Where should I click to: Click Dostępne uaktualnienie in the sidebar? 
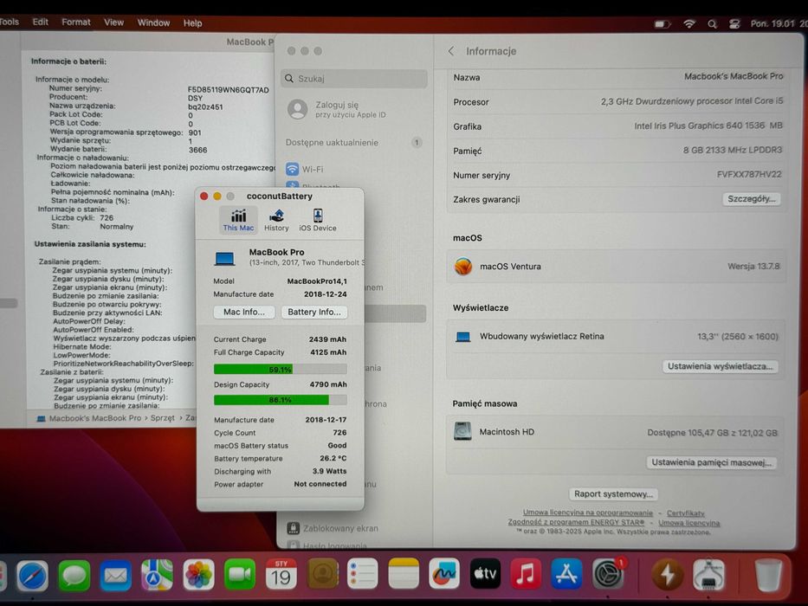(x=353, y=143)
